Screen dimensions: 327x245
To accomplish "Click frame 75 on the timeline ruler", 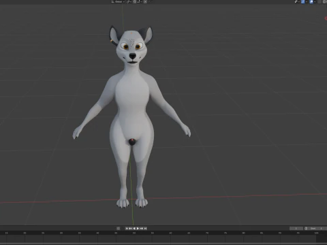I will (225, 233).
